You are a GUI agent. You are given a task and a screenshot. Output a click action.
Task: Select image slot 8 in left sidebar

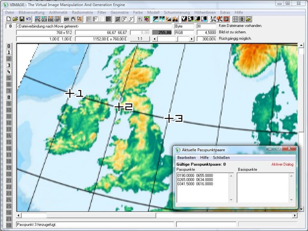[x=9, y=97]
